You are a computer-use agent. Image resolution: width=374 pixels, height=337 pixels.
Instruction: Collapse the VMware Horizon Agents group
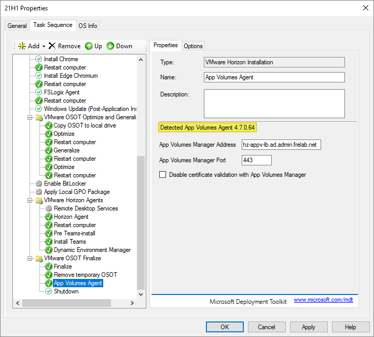(x=30, y=200)
